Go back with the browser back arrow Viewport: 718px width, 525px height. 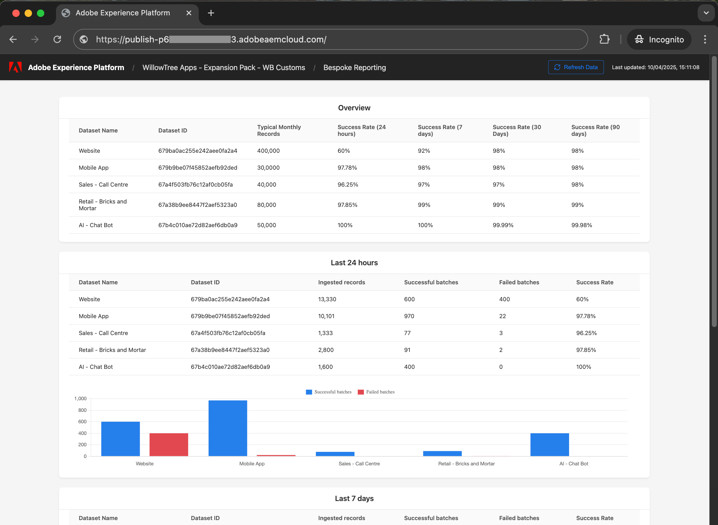pyautogui.click(x=13, y=39)
